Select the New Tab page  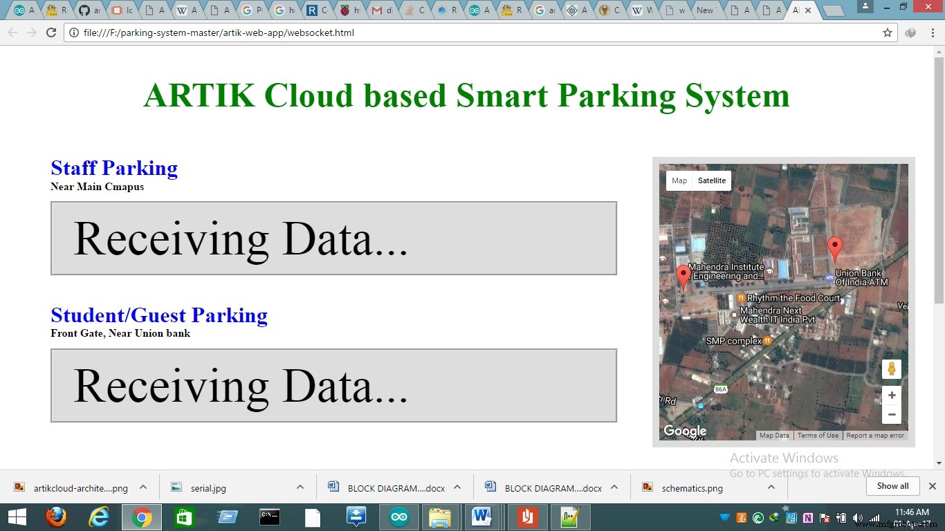(x=705, y=10)
